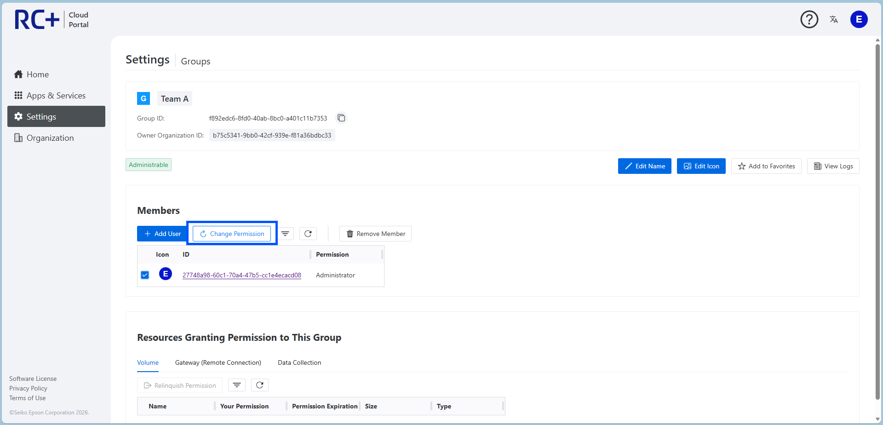The image size is (883, 425).
Task: Open member ID link 27748a98-60c1-70a4-47b5-cc1e4ecacd08
Action: (242, 275)
